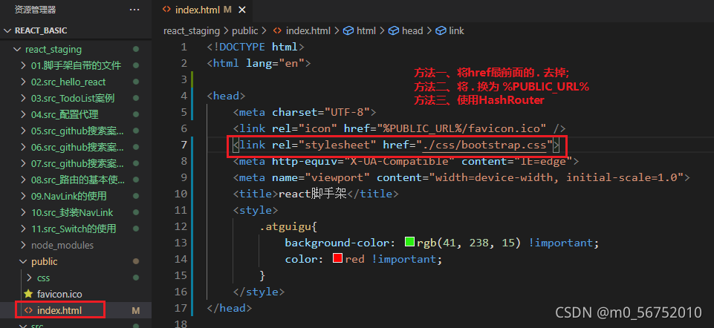
Task: Click index.html in the breadcrumb path
Action: pyautogui.click(x=308, y=31)
